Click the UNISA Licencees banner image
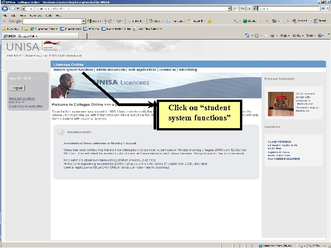The height and width of the screenshot is (248, 331). point(156,85)
